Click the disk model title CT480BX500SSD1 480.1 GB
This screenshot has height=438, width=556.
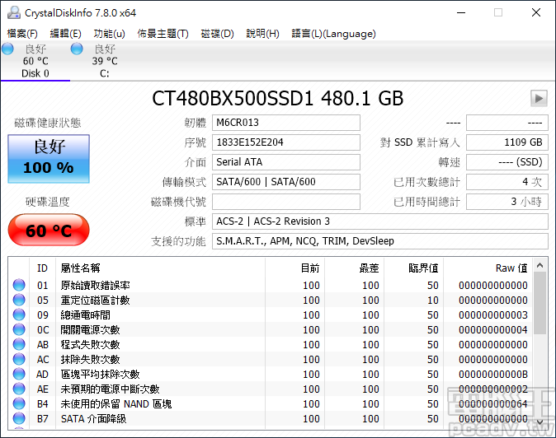coord(278,98)
